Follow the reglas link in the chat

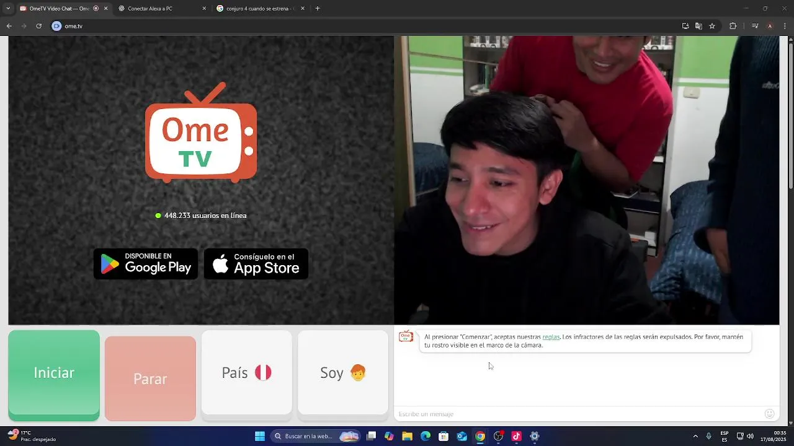point(551,337)
